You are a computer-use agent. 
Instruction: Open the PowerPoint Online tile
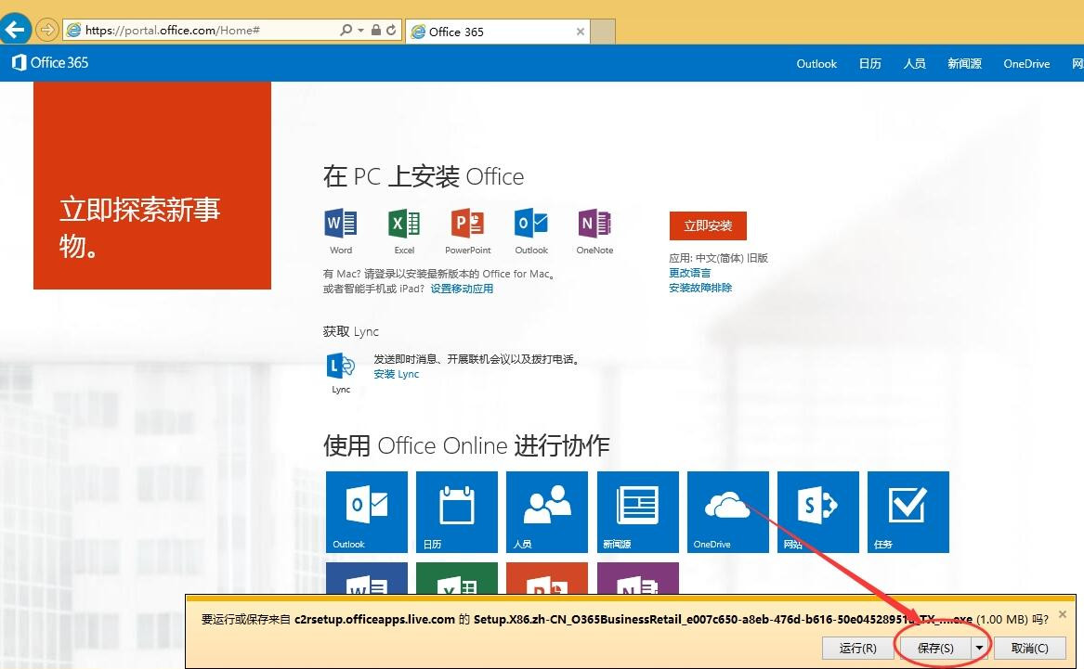coord(547,578)
